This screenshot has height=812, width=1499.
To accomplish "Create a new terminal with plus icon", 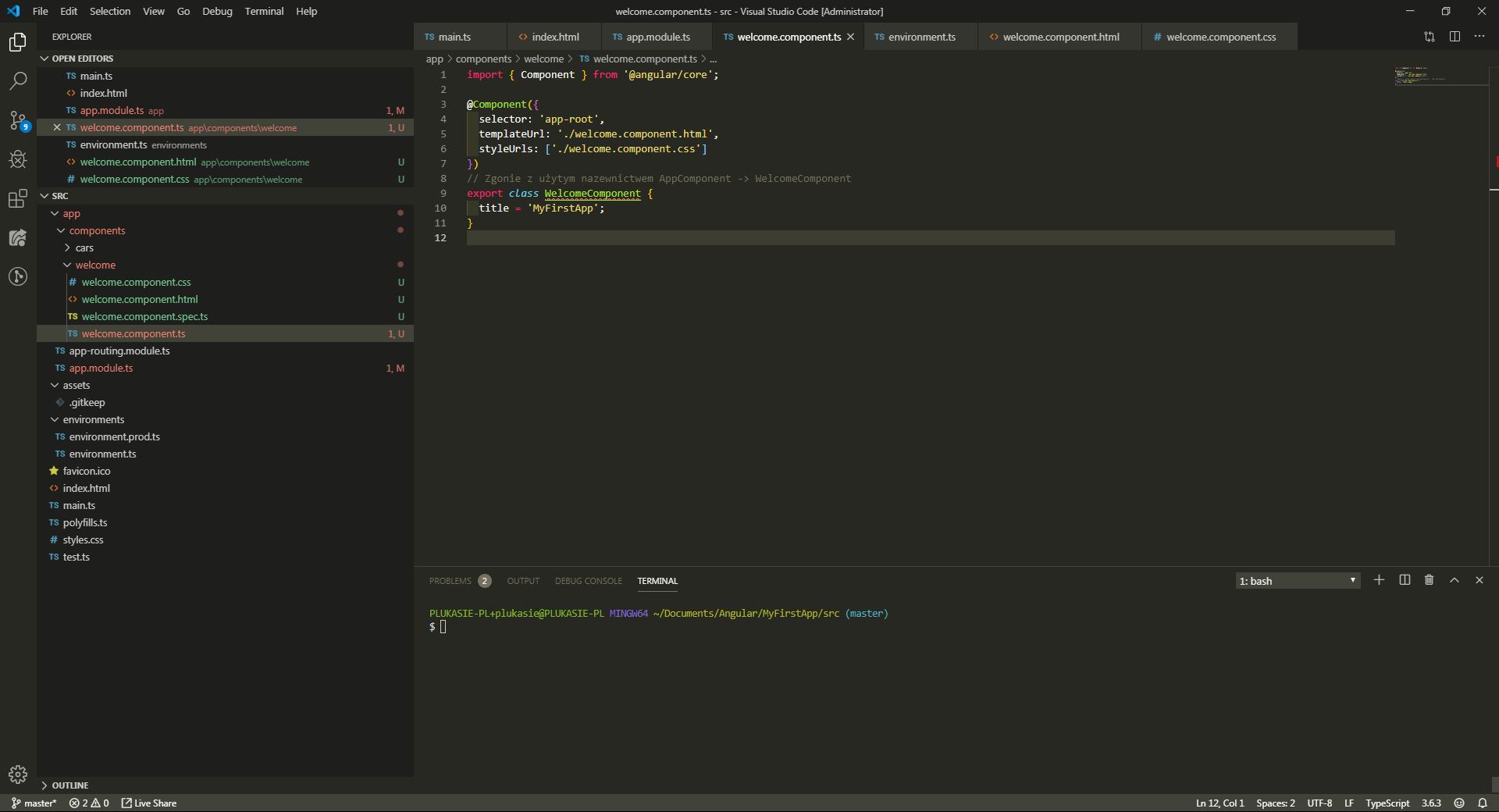I will [x=1379, y=580].
